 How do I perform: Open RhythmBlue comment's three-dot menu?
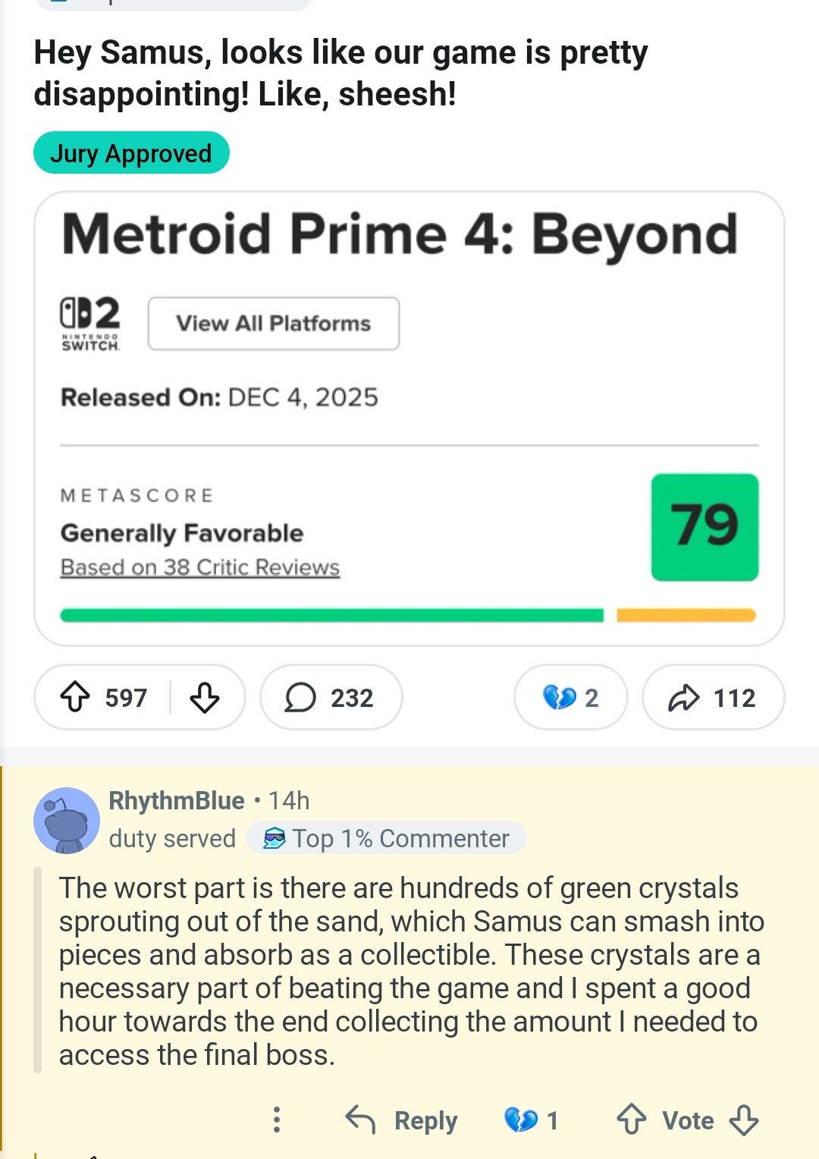point(277,1120)
